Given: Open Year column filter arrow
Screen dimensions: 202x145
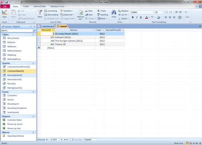Looking at the screenshot, I should click(x=103, y=30).
